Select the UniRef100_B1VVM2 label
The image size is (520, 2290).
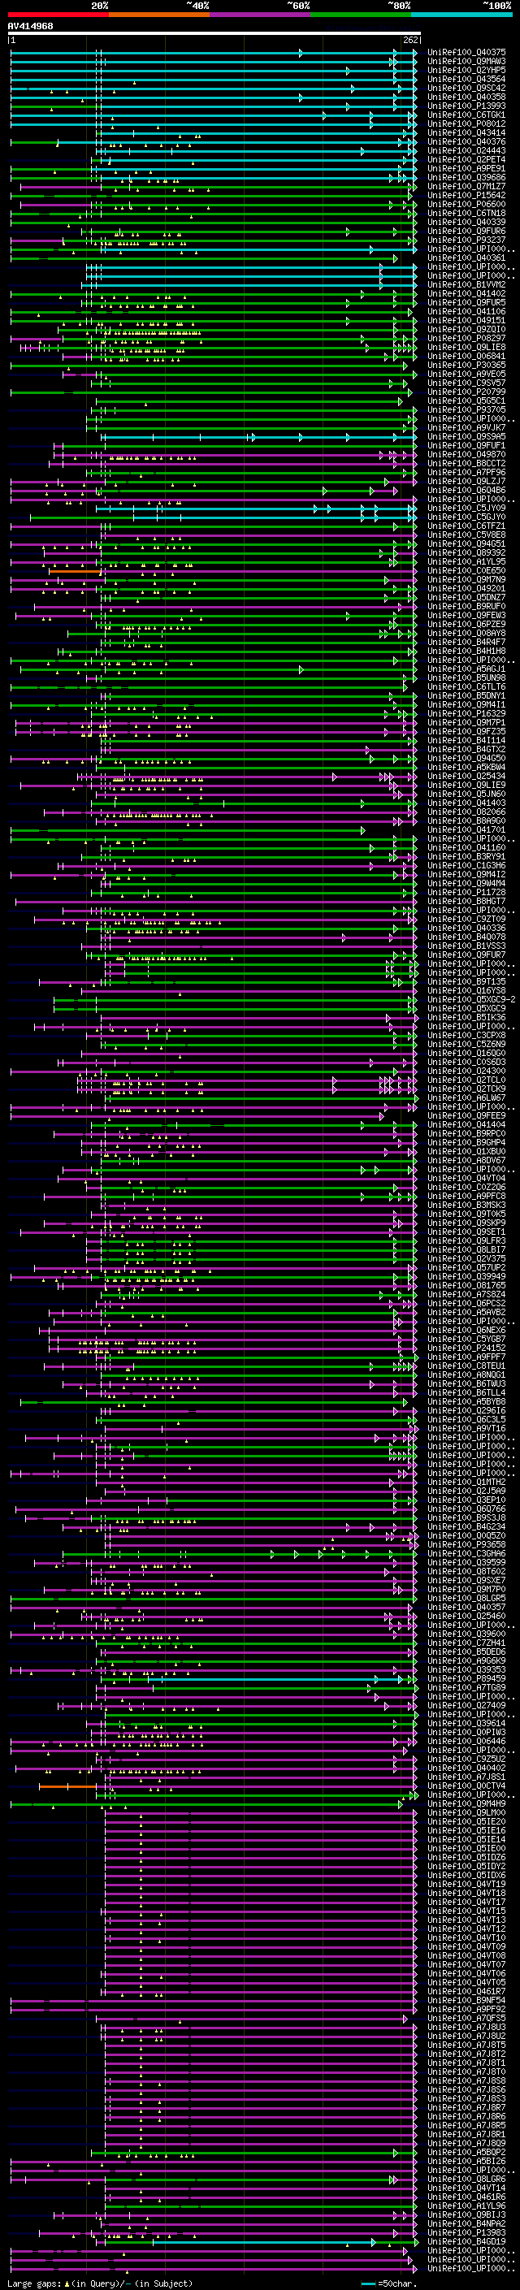pos(466,284)
